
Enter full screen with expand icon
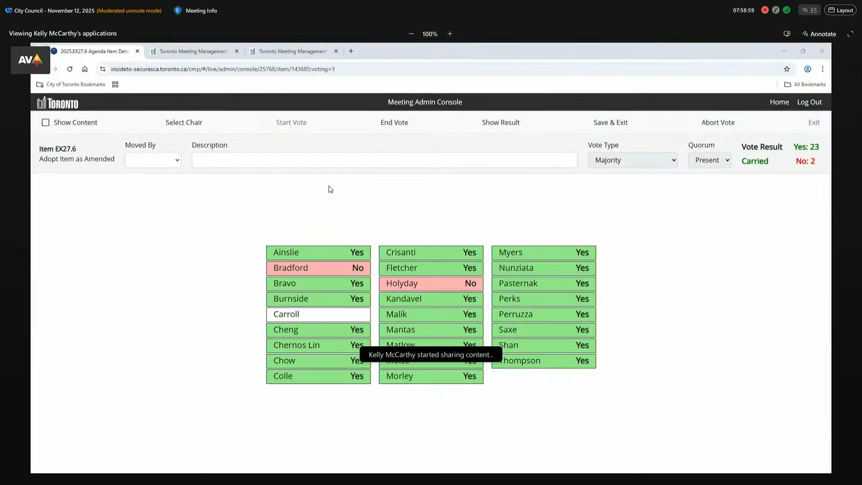click(850, 34)
